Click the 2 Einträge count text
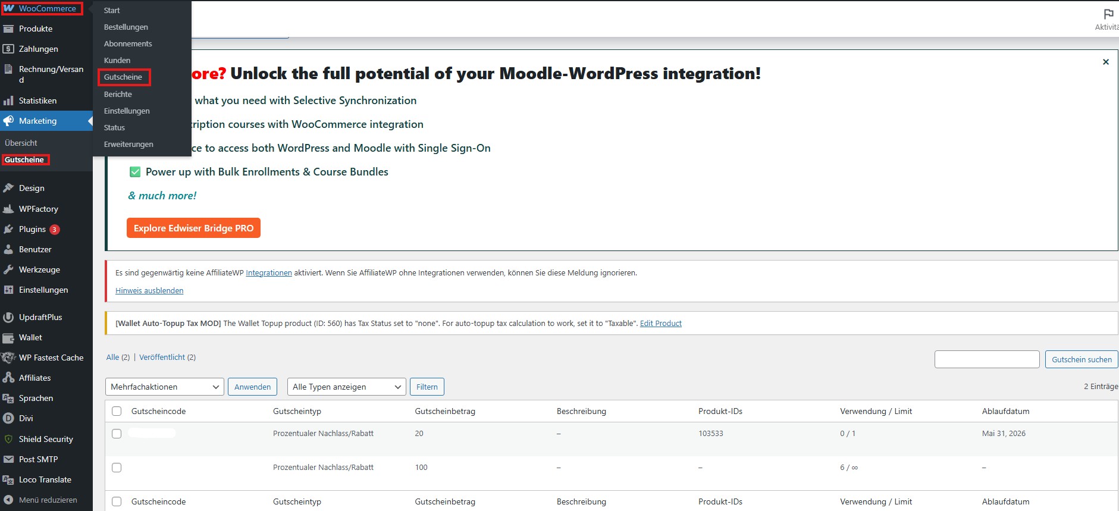Image resolution: width=1119 pixels, height=511 pixels. click(1101, 387)
